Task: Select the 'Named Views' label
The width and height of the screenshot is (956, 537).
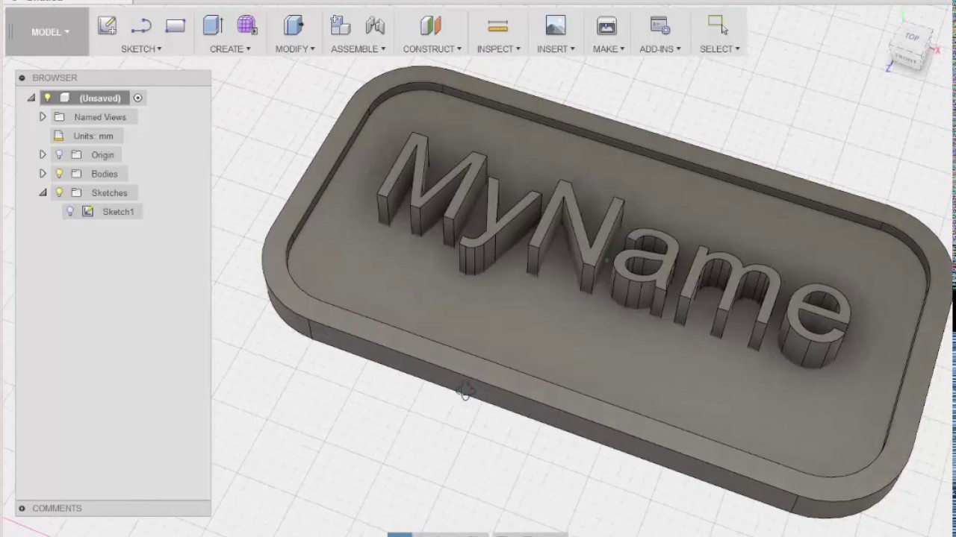Action: pyautogui.click(x=100, y=117)
